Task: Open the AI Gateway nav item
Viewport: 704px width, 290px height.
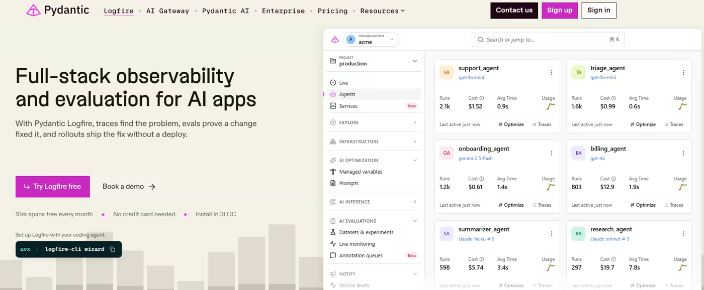Action: click(167, 11)
